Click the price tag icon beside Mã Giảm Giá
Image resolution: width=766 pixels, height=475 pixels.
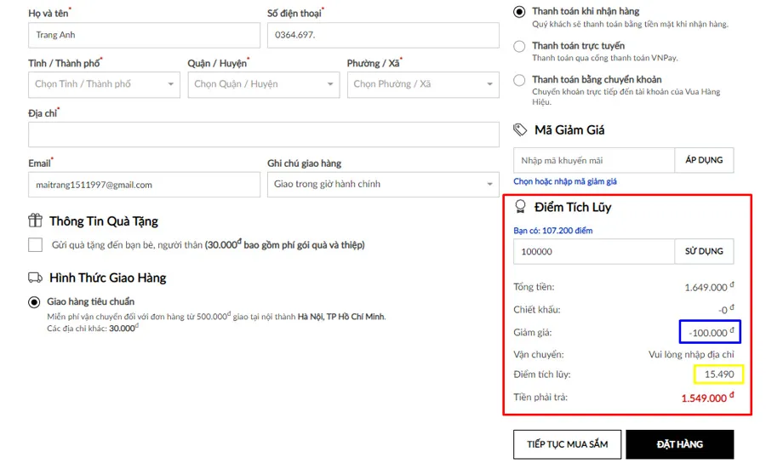pyautogui.click(x=520, y=129)
